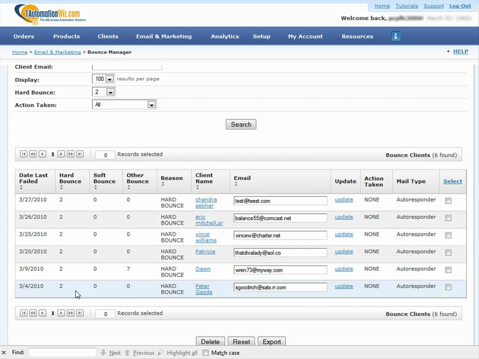The height and width of the screenshot is (359, 479).
Task: Sort by Hard Bounce column arrows
Action: [x=61, y=187]
